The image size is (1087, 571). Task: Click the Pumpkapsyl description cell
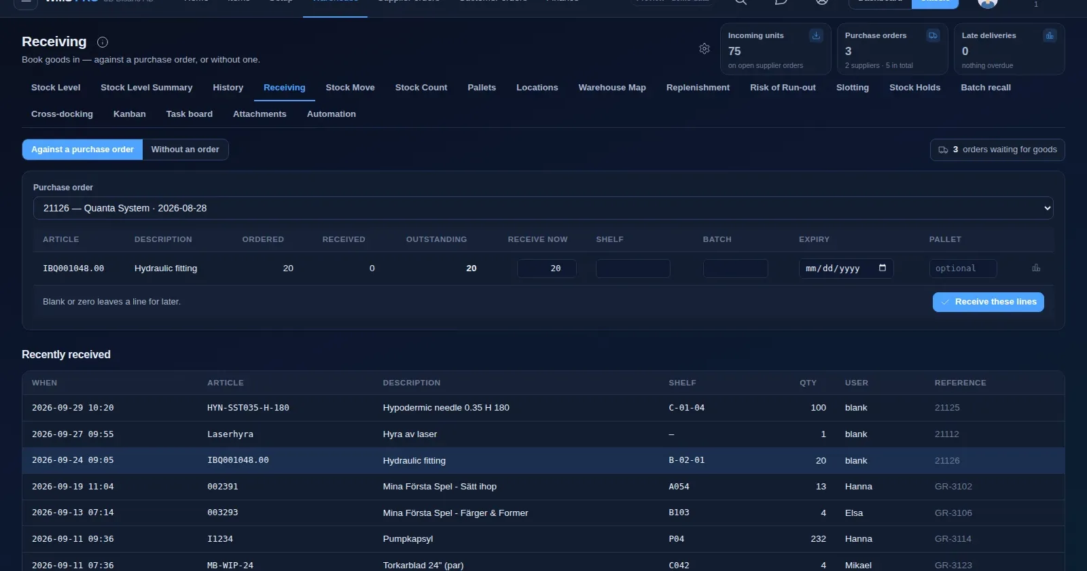coord(408,539)
